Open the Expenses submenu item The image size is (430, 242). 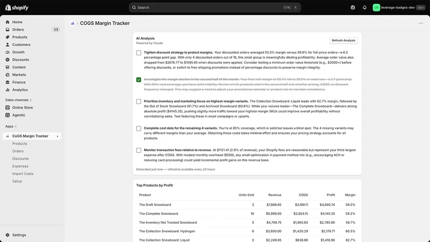click(20, 166)
